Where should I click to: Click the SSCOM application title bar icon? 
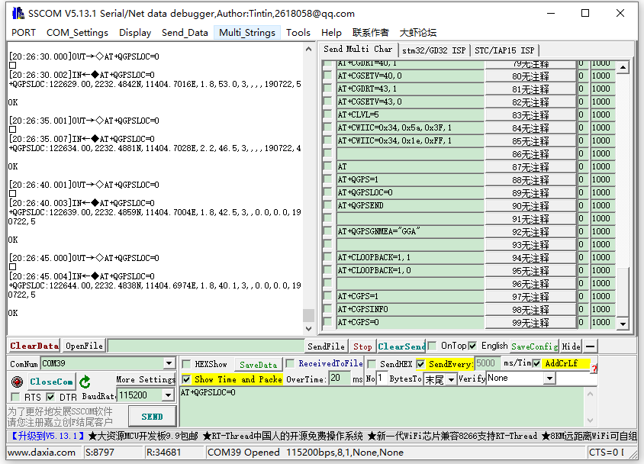pos(18,13)
